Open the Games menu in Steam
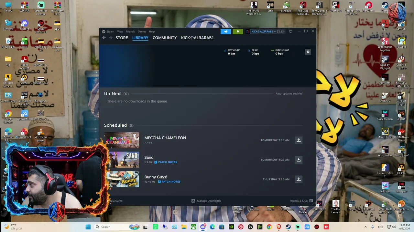This screenshot has height=232, width=414. [x=142, y=32]
